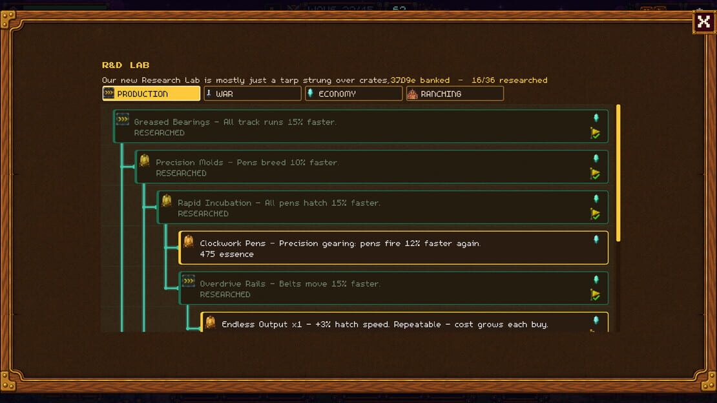This screenshot has width=717, height=403.
Task: Show the Ranching research tab
Action: point(455,94)
